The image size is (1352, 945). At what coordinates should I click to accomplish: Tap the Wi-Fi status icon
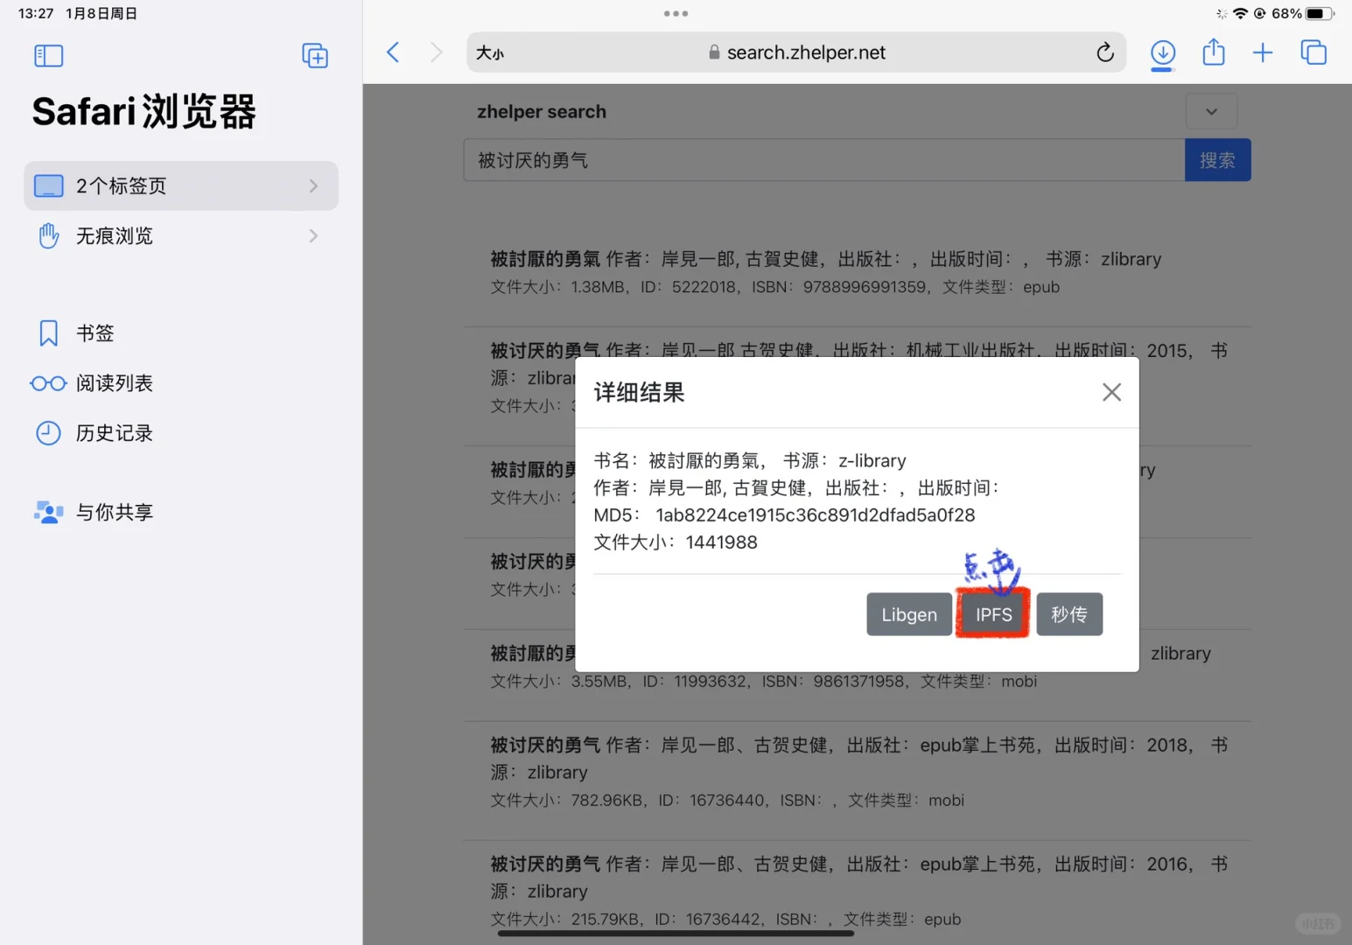tap(1240, 13)
